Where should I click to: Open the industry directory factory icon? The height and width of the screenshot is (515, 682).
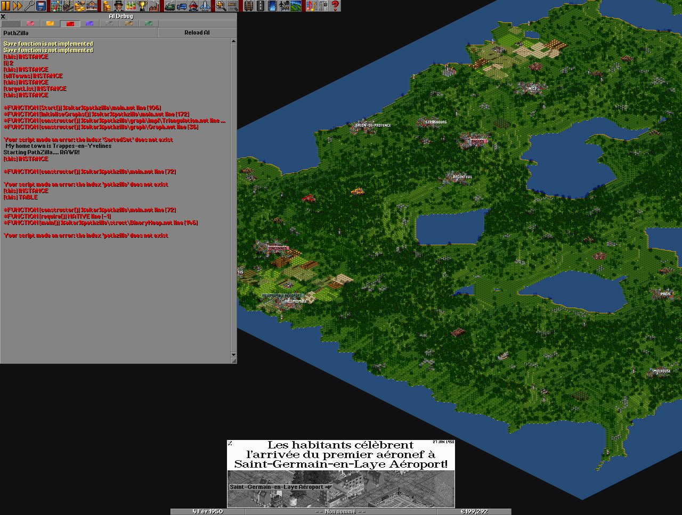click(x=153, y=6)
